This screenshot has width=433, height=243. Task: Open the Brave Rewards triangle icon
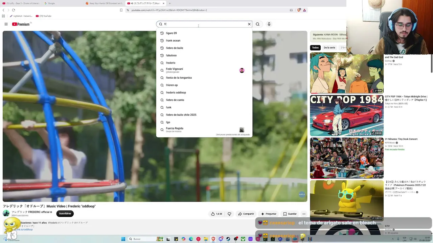[x=304, y=10]
